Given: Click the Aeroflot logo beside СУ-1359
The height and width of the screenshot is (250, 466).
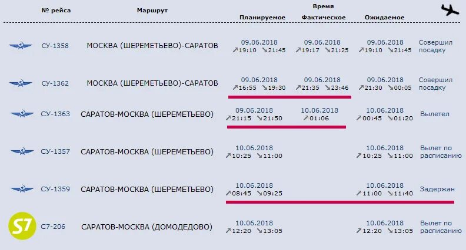Looking at the screenshot, I should coord(22,189).
